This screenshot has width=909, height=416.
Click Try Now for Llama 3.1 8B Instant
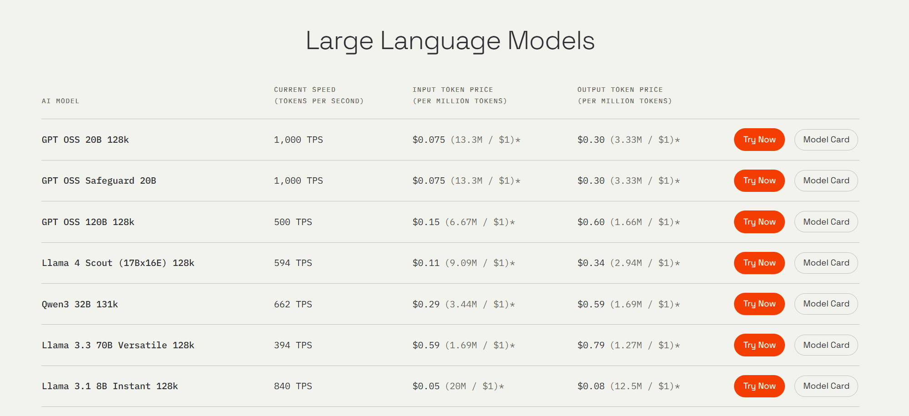click(759, 386)
